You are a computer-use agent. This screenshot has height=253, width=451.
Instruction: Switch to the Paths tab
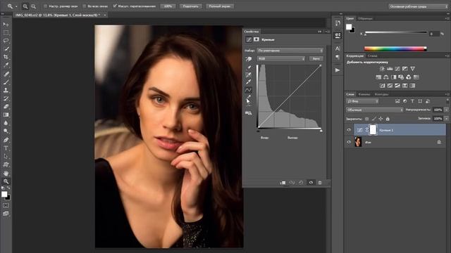(381, 94)
